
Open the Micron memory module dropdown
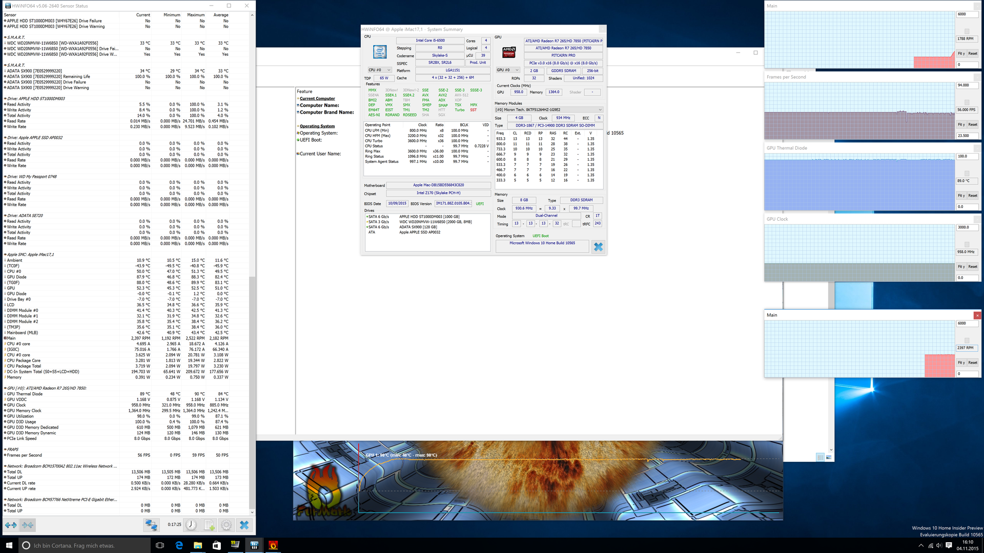pyautogui.click(x=548, y=110)
